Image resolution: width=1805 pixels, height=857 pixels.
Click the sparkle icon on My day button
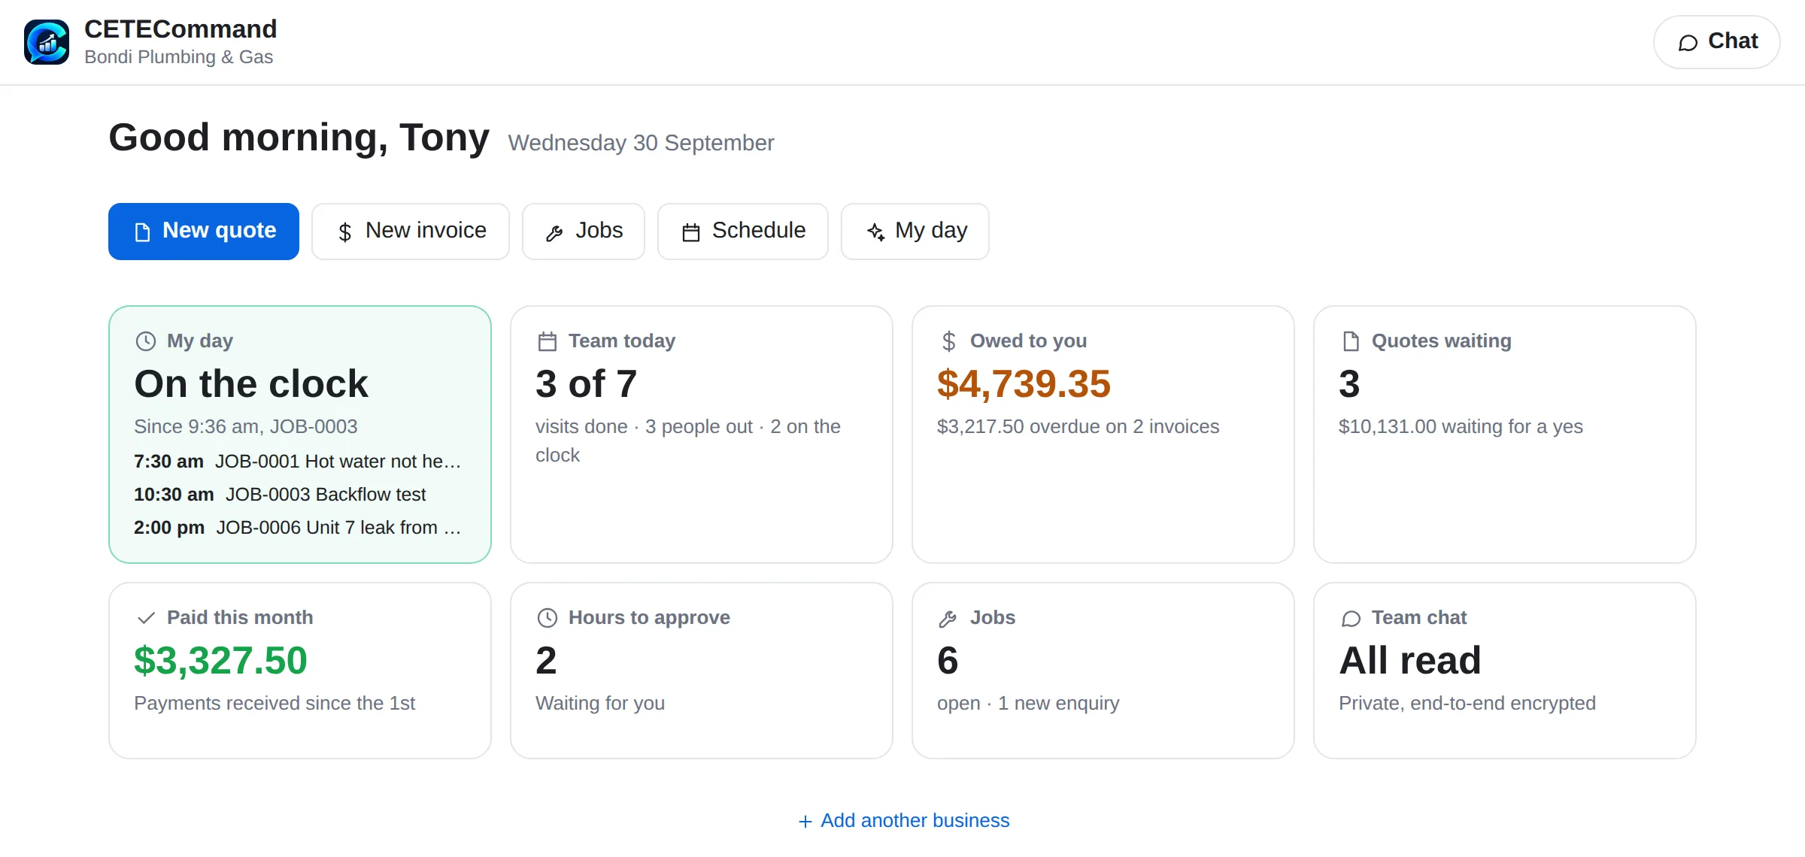click(876, 232)
